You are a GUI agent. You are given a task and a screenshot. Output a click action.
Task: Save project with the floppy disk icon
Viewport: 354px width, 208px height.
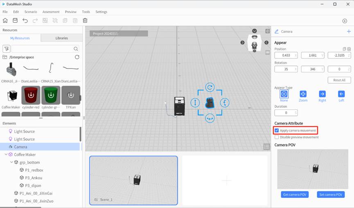pos(15,20)
